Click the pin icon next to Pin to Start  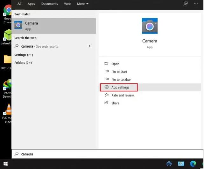(107, 71)
